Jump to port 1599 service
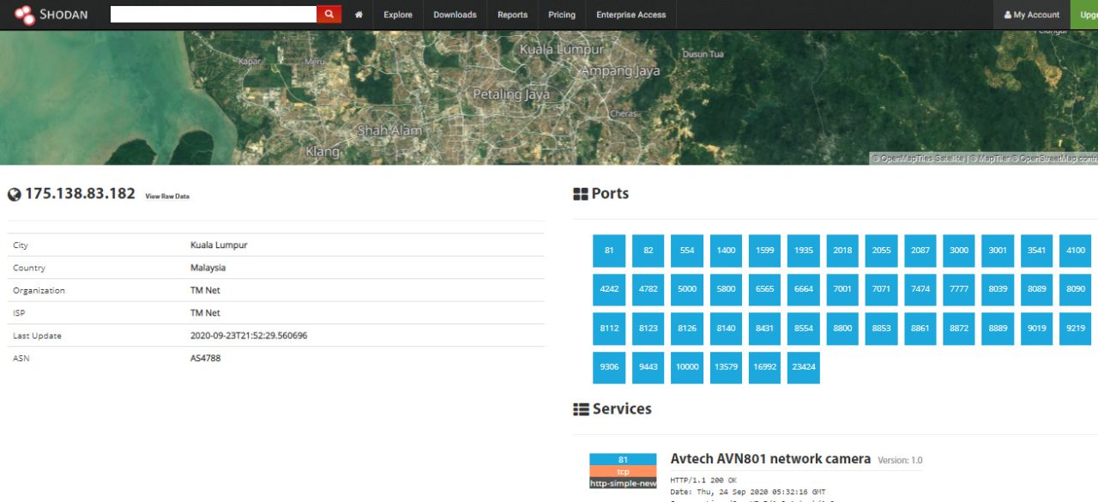Viewport: 1098px width, 502px height. 765,251
